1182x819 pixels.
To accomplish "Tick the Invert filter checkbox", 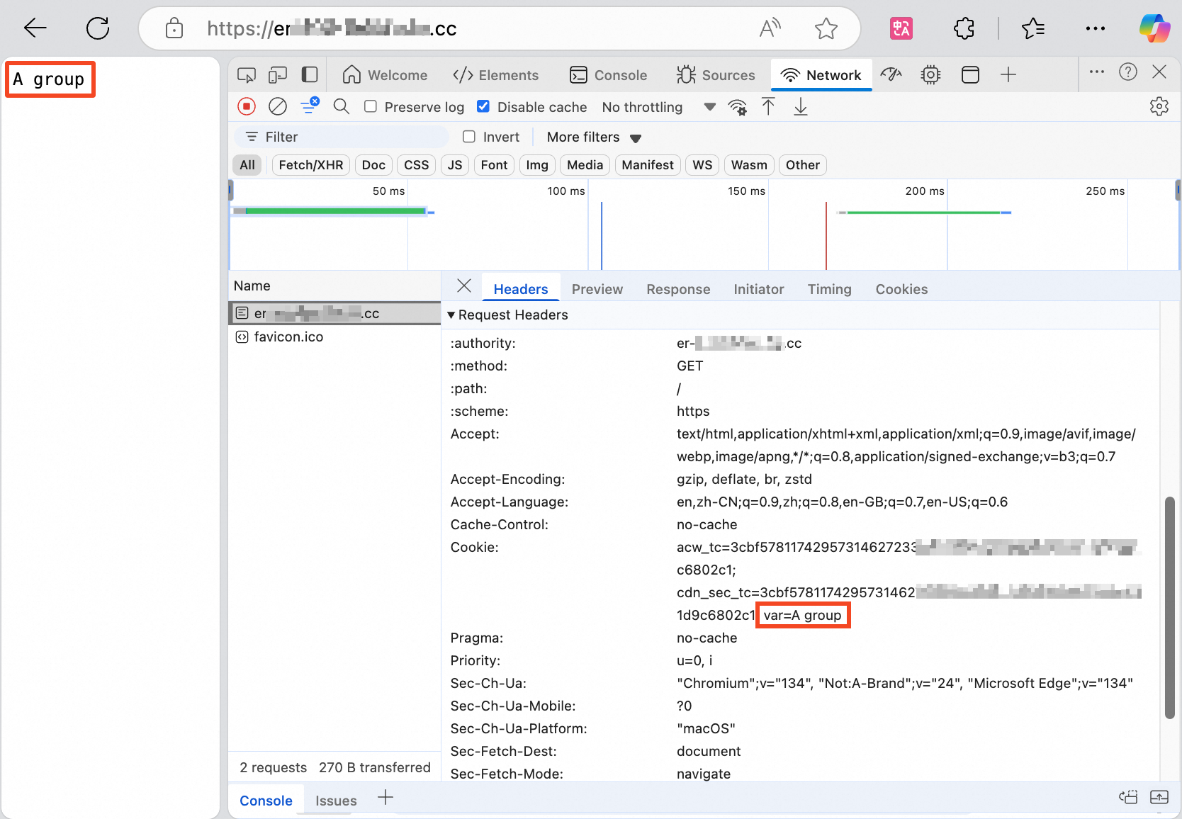I will coord(469,137).
